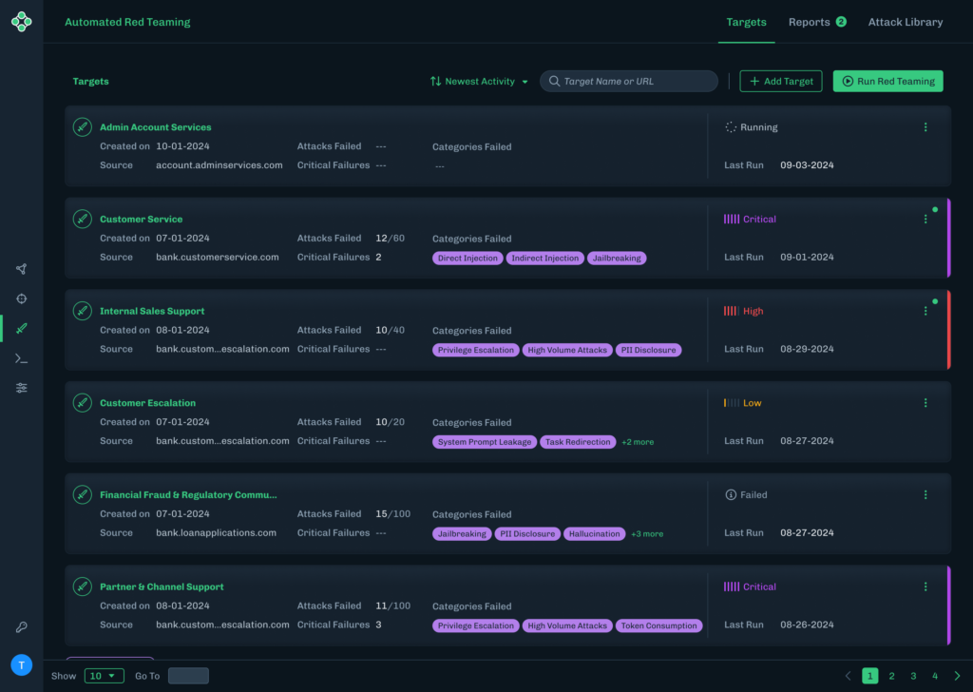The height and width of the screenshot is (692, 973).
Task: Select the syringe red-teaming icon in sidebar
Action: 21,328
